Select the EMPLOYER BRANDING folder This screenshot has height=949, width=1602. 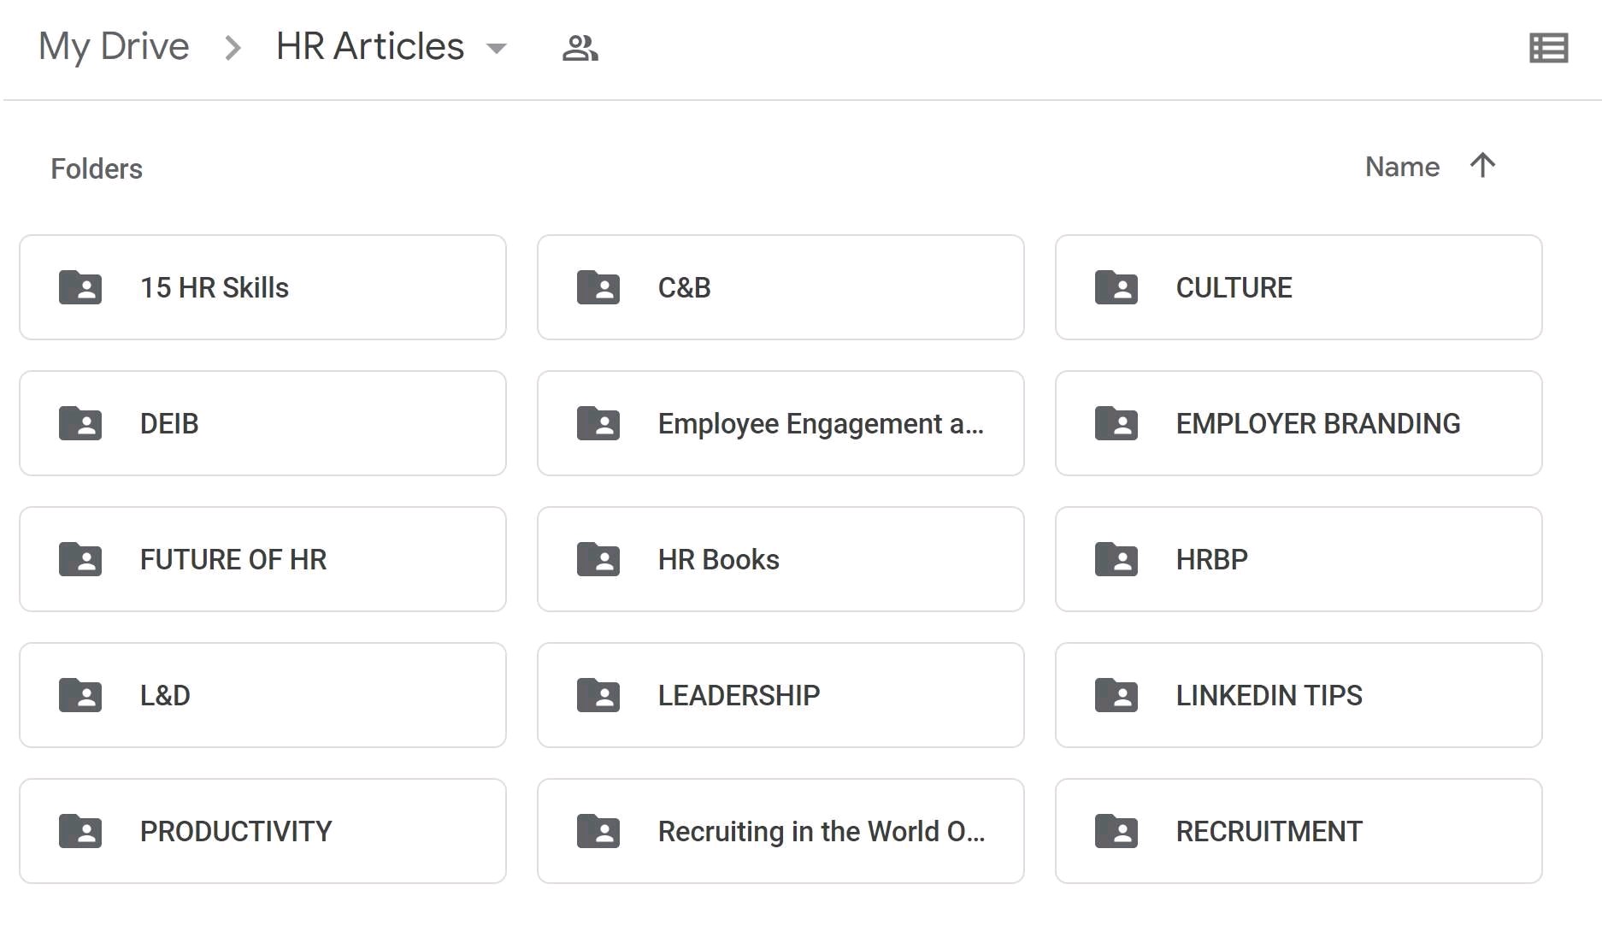[x=1299, y=423]
